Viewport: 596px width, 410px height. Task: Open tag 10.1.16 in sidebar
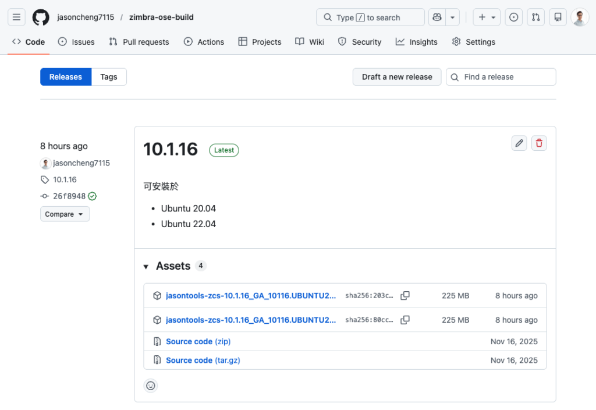pyautogui.click(x=65, y=179)
